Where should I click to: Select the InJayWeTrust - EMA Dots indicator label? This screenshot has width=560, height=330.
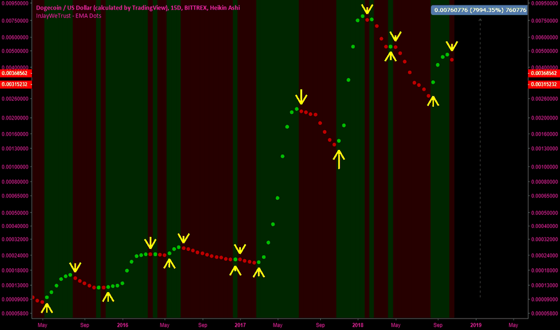[68, 16]
